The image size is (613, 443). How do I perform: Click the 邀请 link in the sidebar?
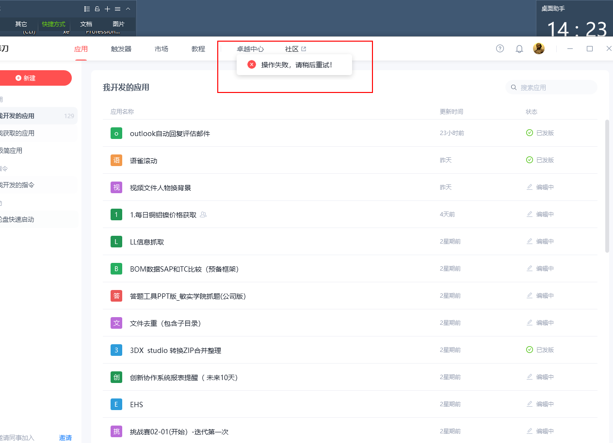(65, 438)
